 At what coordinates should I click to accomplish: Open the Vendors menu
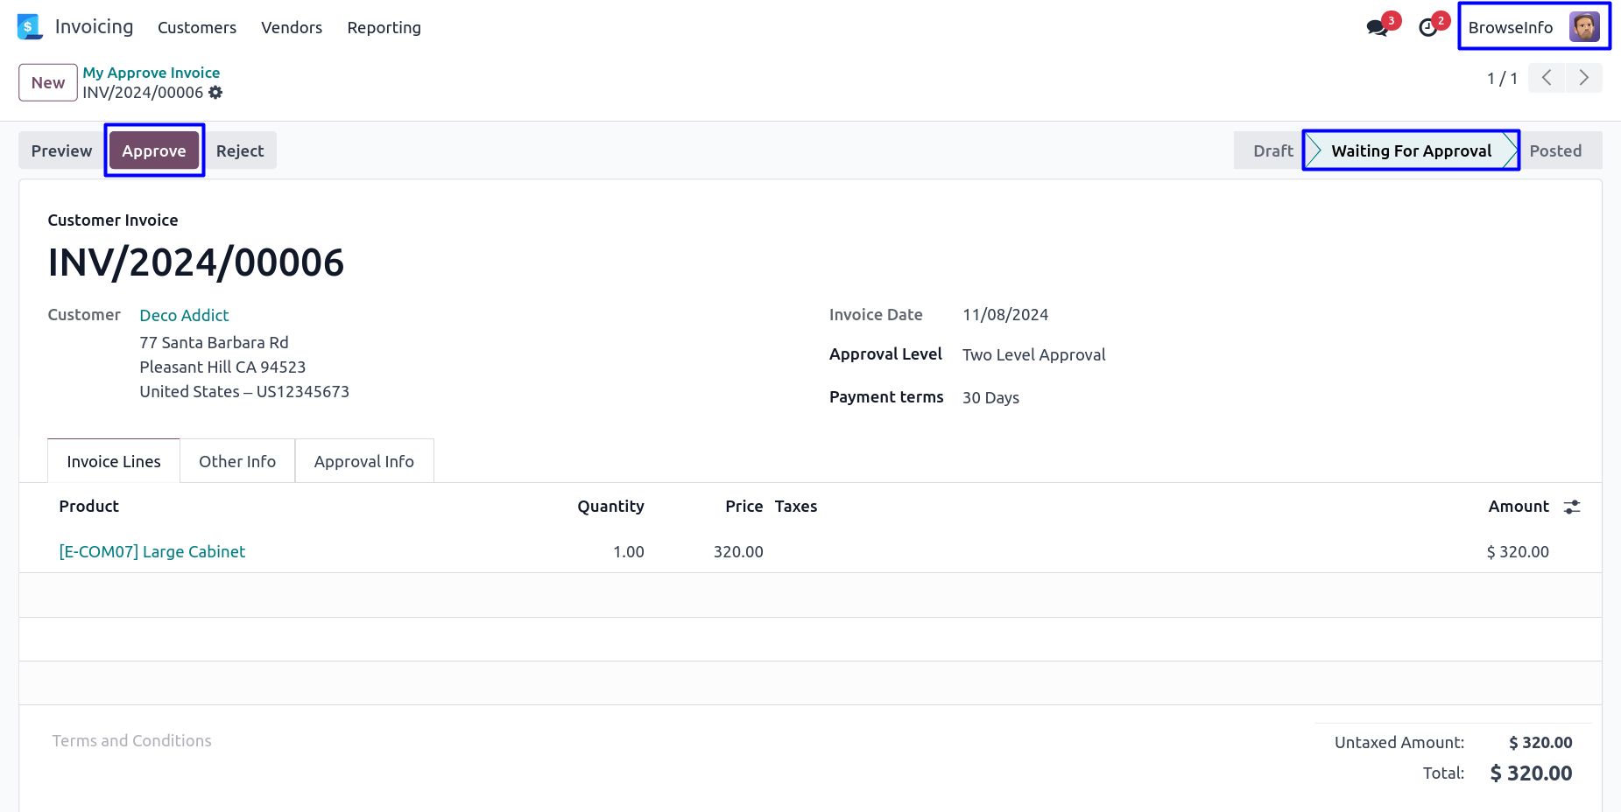(292, 28)
